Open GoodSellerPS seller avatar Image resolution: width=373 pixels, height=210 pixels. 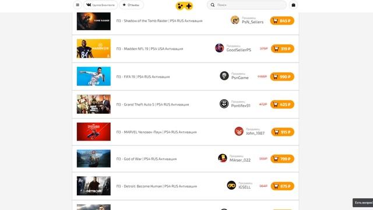(219, 48)
